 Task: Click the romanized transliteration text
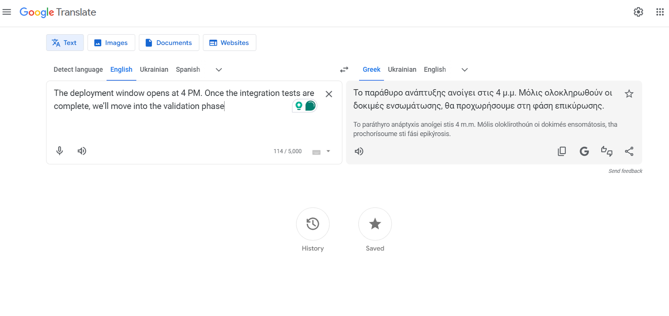coord(485,129)
